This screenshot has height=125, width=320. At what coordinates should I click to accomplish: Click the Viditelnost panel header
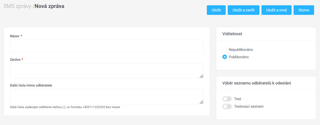[x=232, y=34]
